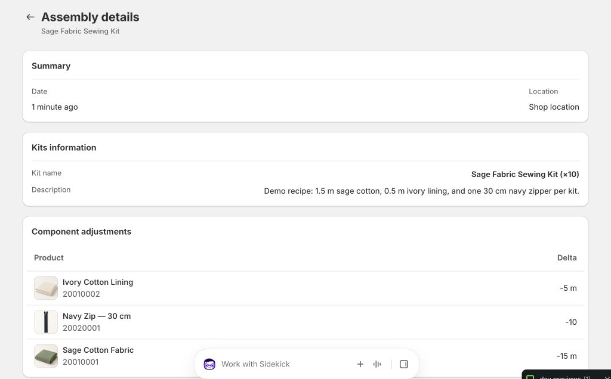Select the Demo recipe description text
This screenshot has width=611, height=379.
point(422,191)
